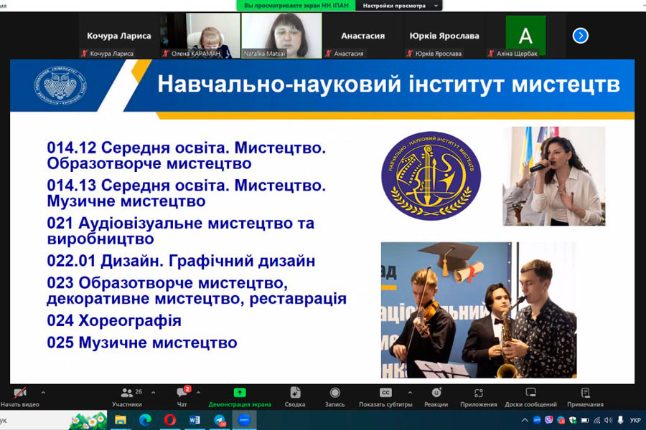The height and width of the screenshot is (430, 646).
Task: Click microphone tray icon
Action: coord(620,420)
